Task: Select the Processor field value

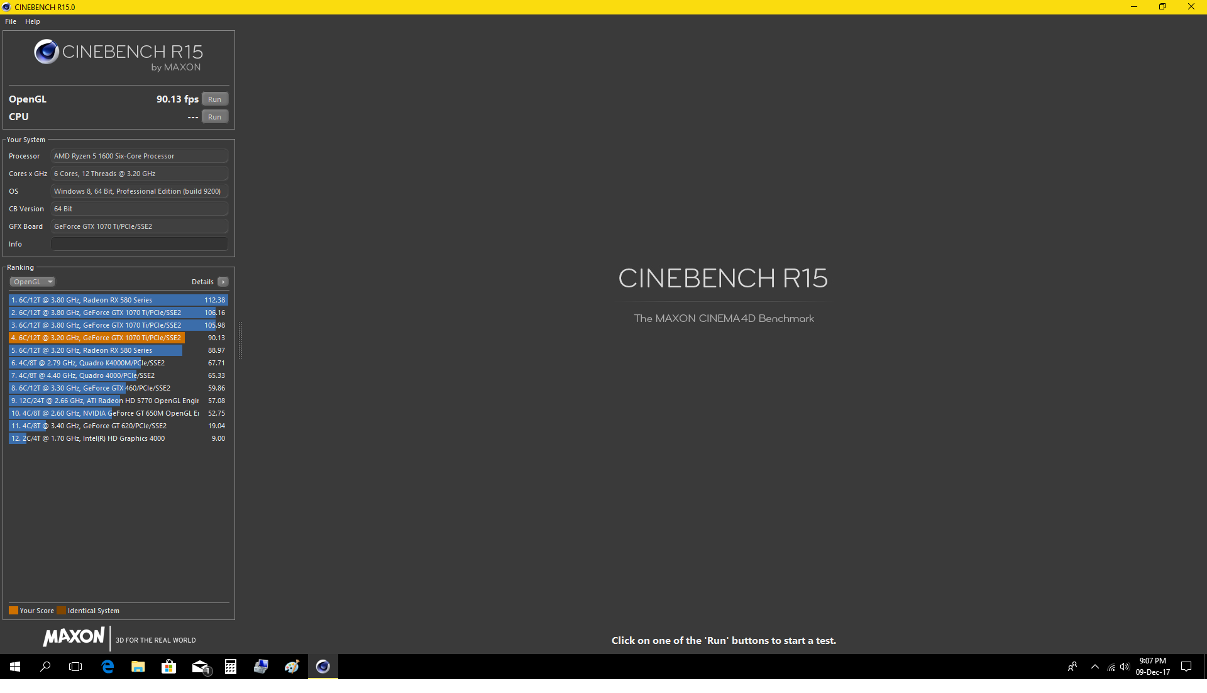Action: point(139,156)
